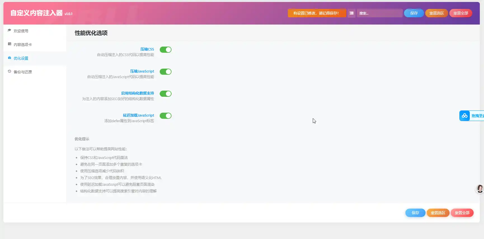Toggle the 启用结构化数据支持 switch
Viewport: 484px width, 239px height.
(165, 94)
